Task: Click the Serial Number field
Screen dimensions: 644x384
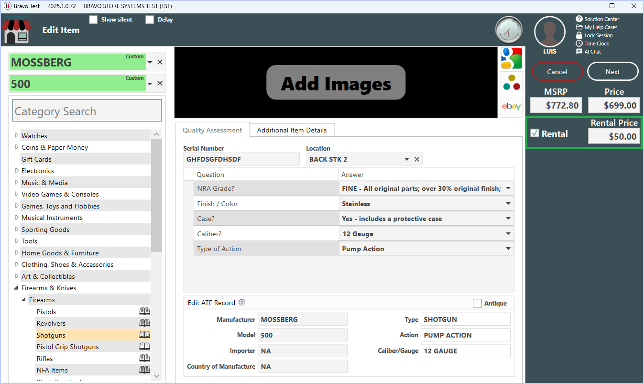Action: 241,159
